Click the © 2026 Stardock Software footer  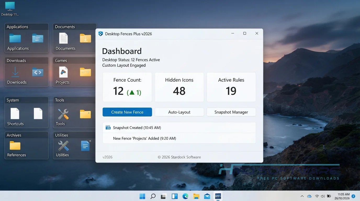coord(179,157)
